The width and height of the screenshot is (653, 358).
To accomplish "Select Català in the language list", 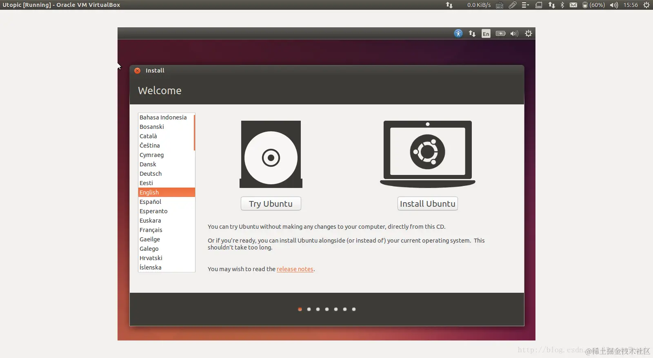I will click(x=166, y=136).
